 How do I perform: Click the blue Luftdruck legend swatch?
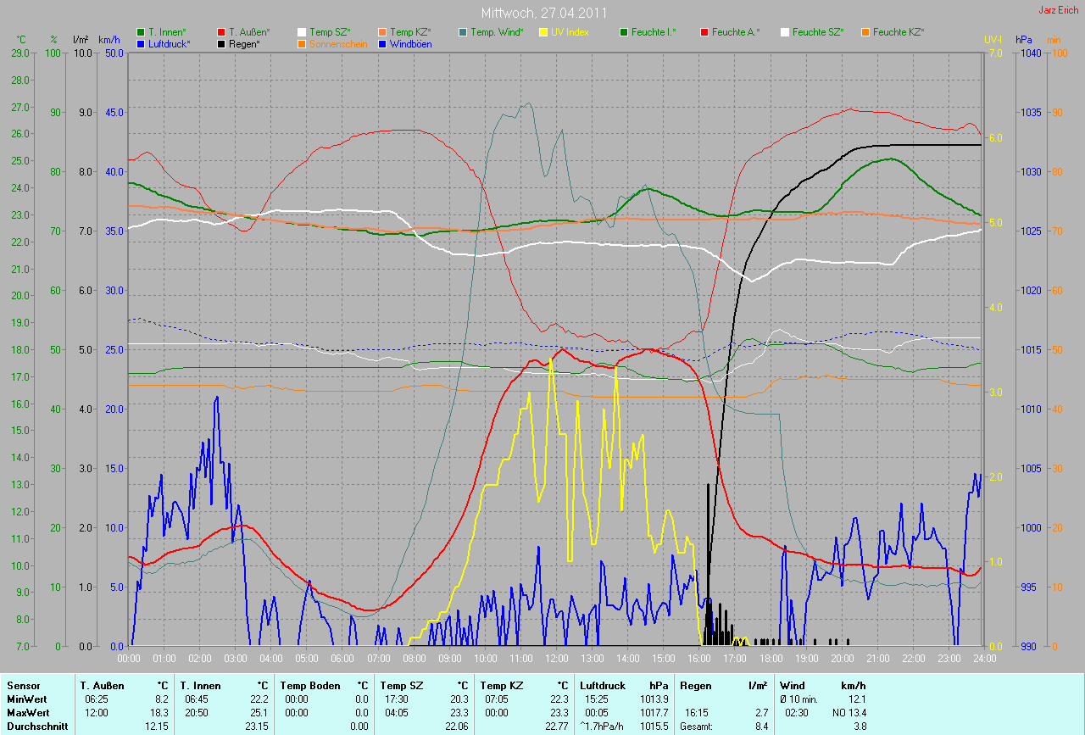141,43
